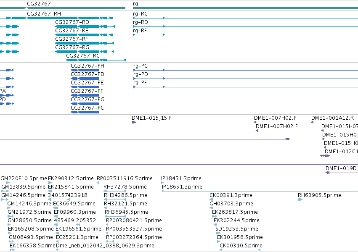Click feature DME1-001A12.R
This screenshot has height=252, width=358.
coord(332,118)
